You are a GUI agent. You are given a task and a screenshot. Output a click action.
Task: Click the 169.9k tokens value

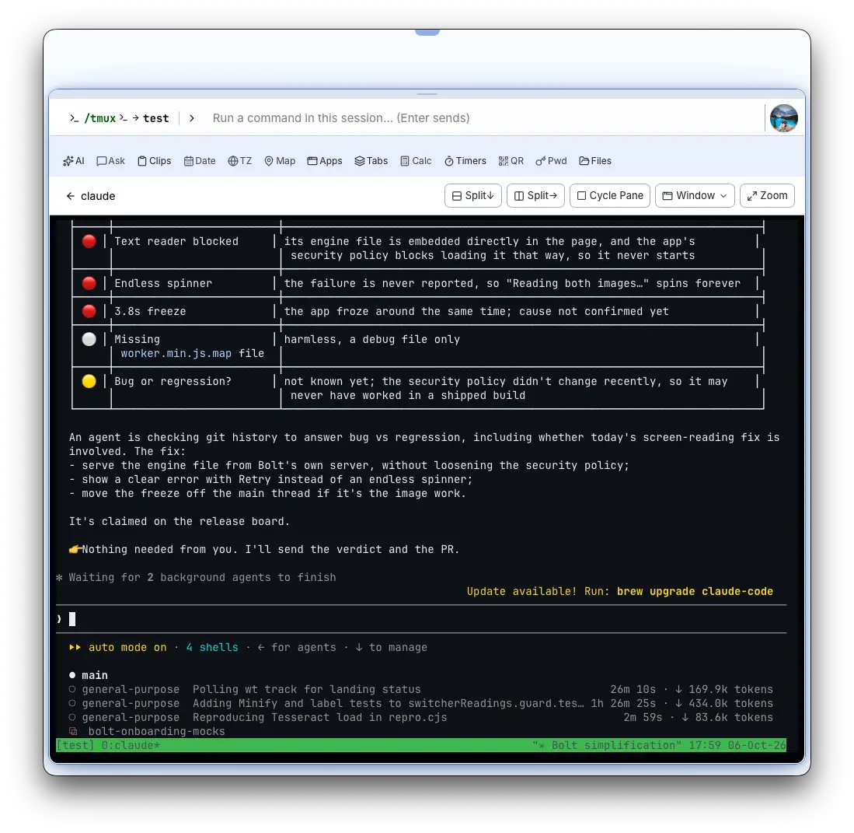[731, 690]
